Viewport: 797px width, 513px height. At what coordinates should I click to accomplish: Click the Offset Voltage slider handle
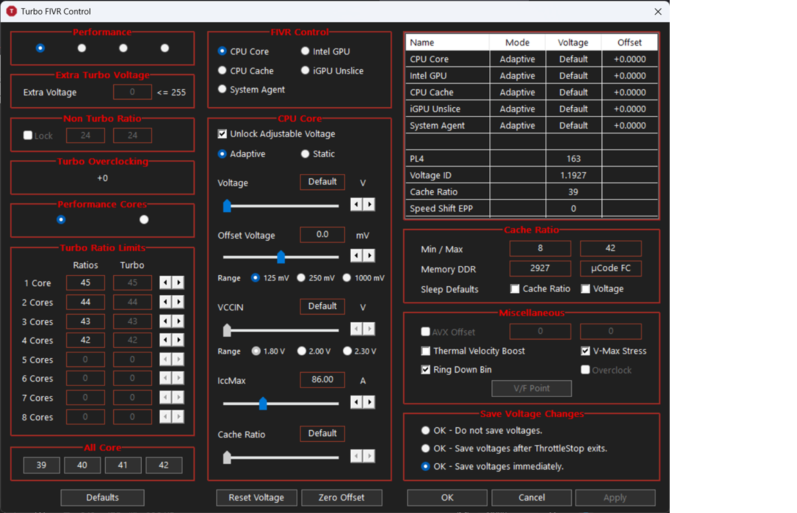281,257
